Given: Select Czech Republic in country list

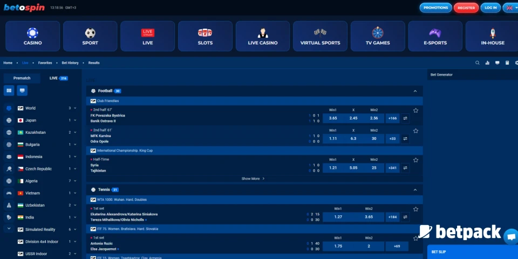Looking at the screenshot, I should [39, 169].
